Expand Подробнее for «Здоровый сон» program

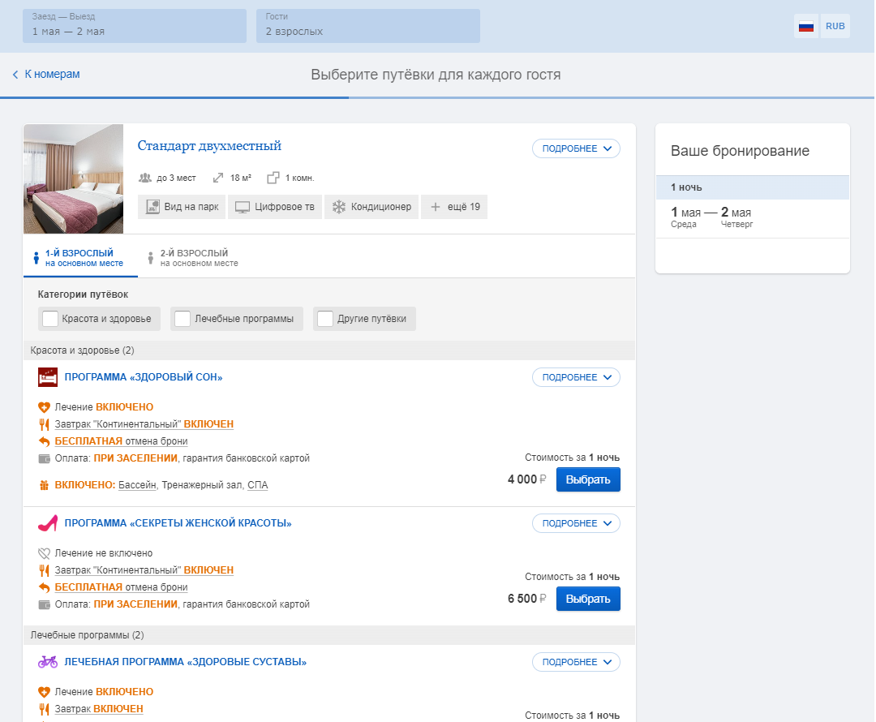coord(576,377)
